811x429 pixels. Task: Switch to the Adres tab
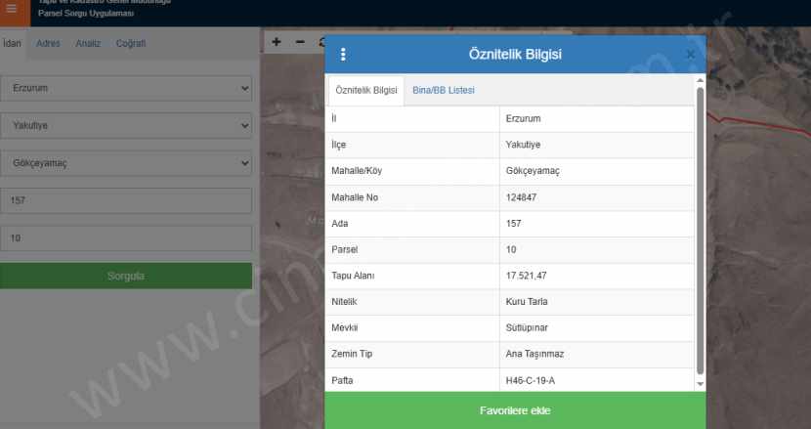(x=48, y=44)
